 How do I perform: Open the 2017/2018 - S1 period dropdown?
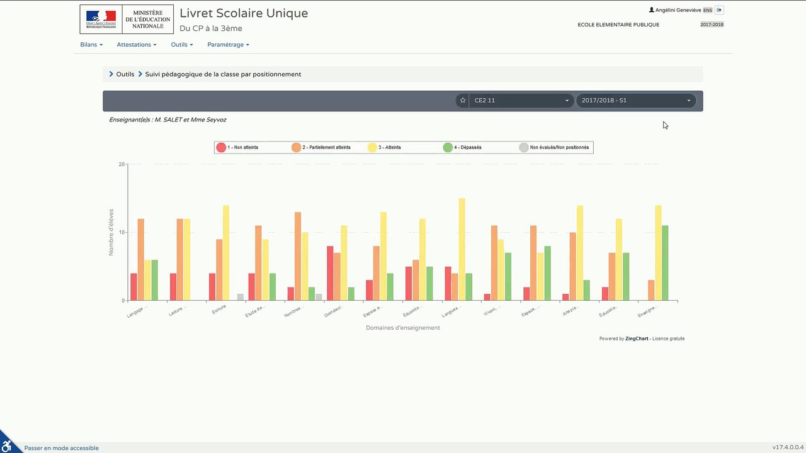pos(636,101)
